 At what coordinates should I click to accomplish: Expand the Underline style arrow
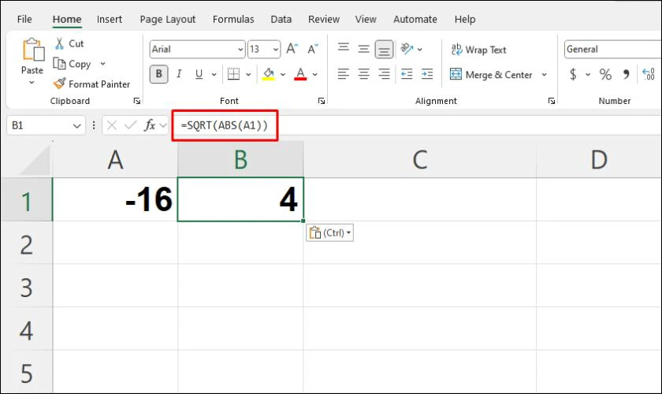(x=214, y=75)
